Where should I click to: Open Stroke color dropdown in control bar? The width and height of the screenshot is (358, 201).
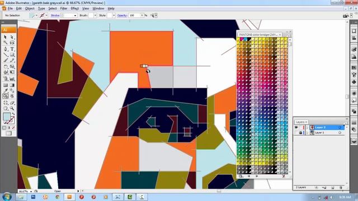pyautogui.click(x=46, y=16)
